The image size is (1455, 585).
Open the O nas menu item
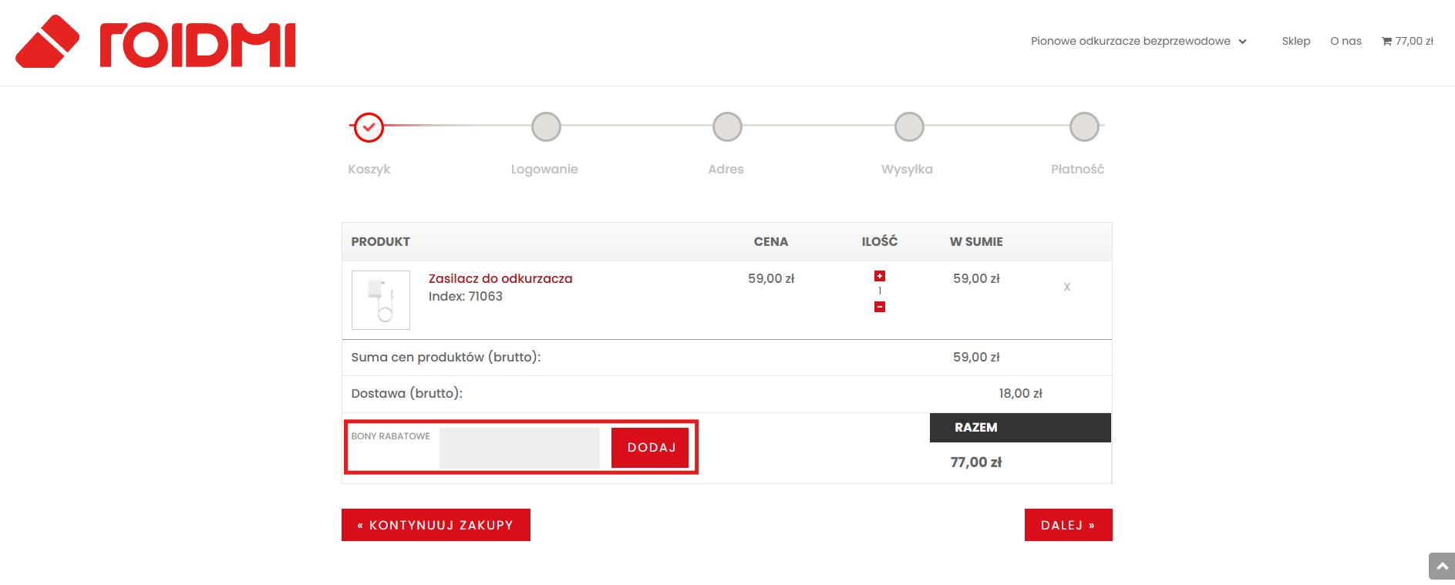[x=1346, y=41]
